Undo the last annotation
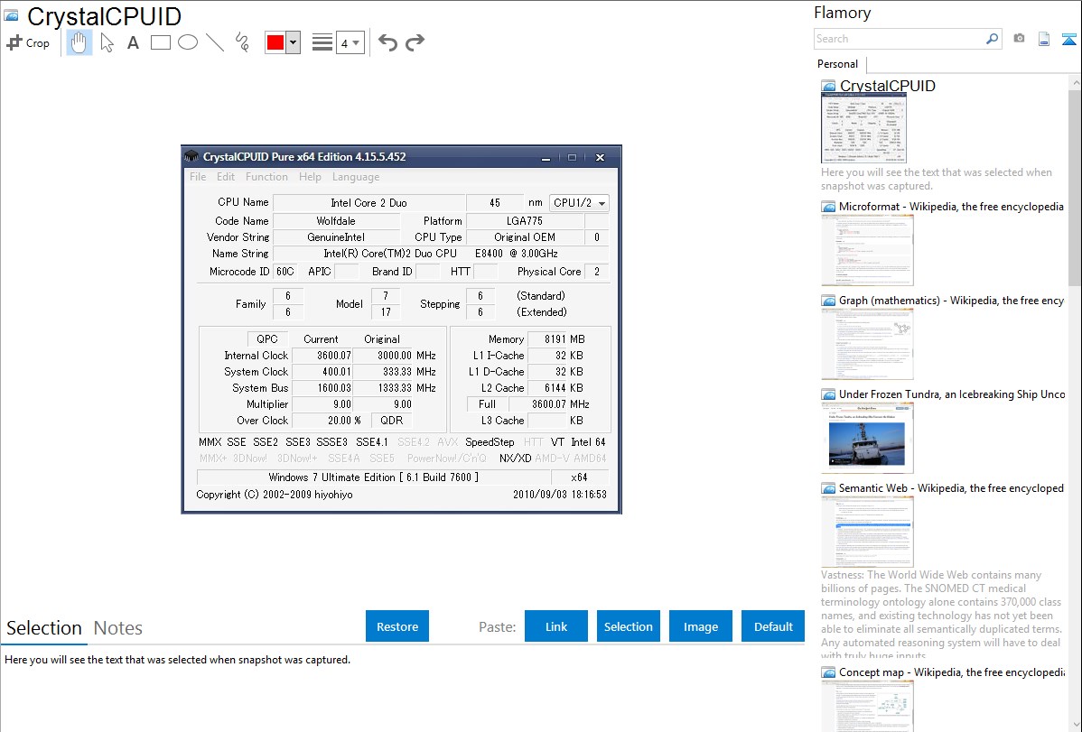 [x=387, y=42]
